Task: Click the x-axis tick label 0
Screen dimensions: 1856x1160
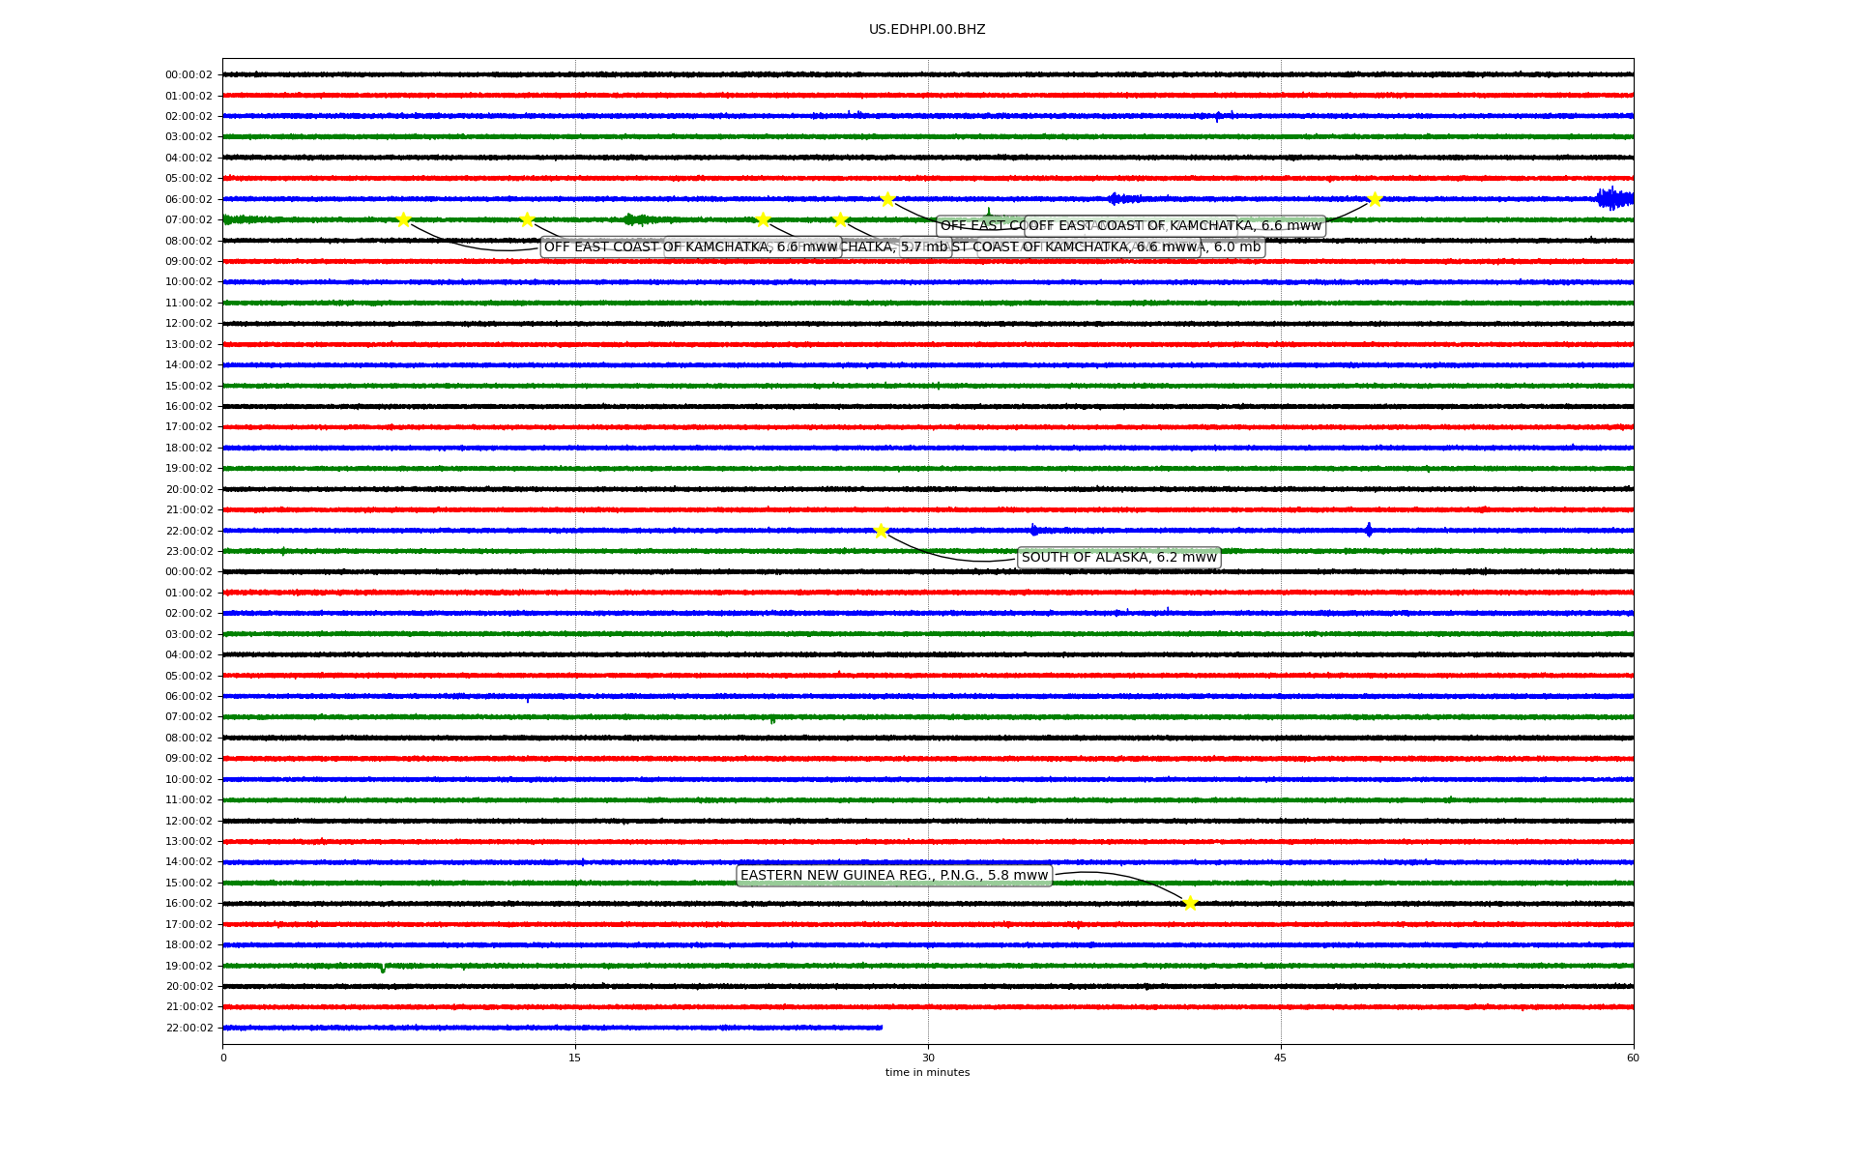Action: click(223, 1058)
